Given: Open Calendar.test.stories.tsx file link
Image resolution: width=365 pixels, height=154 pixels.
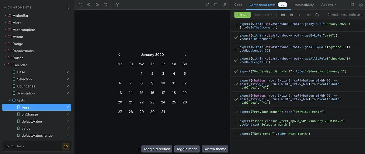Looking at the screenshot, I should (345, 15).
